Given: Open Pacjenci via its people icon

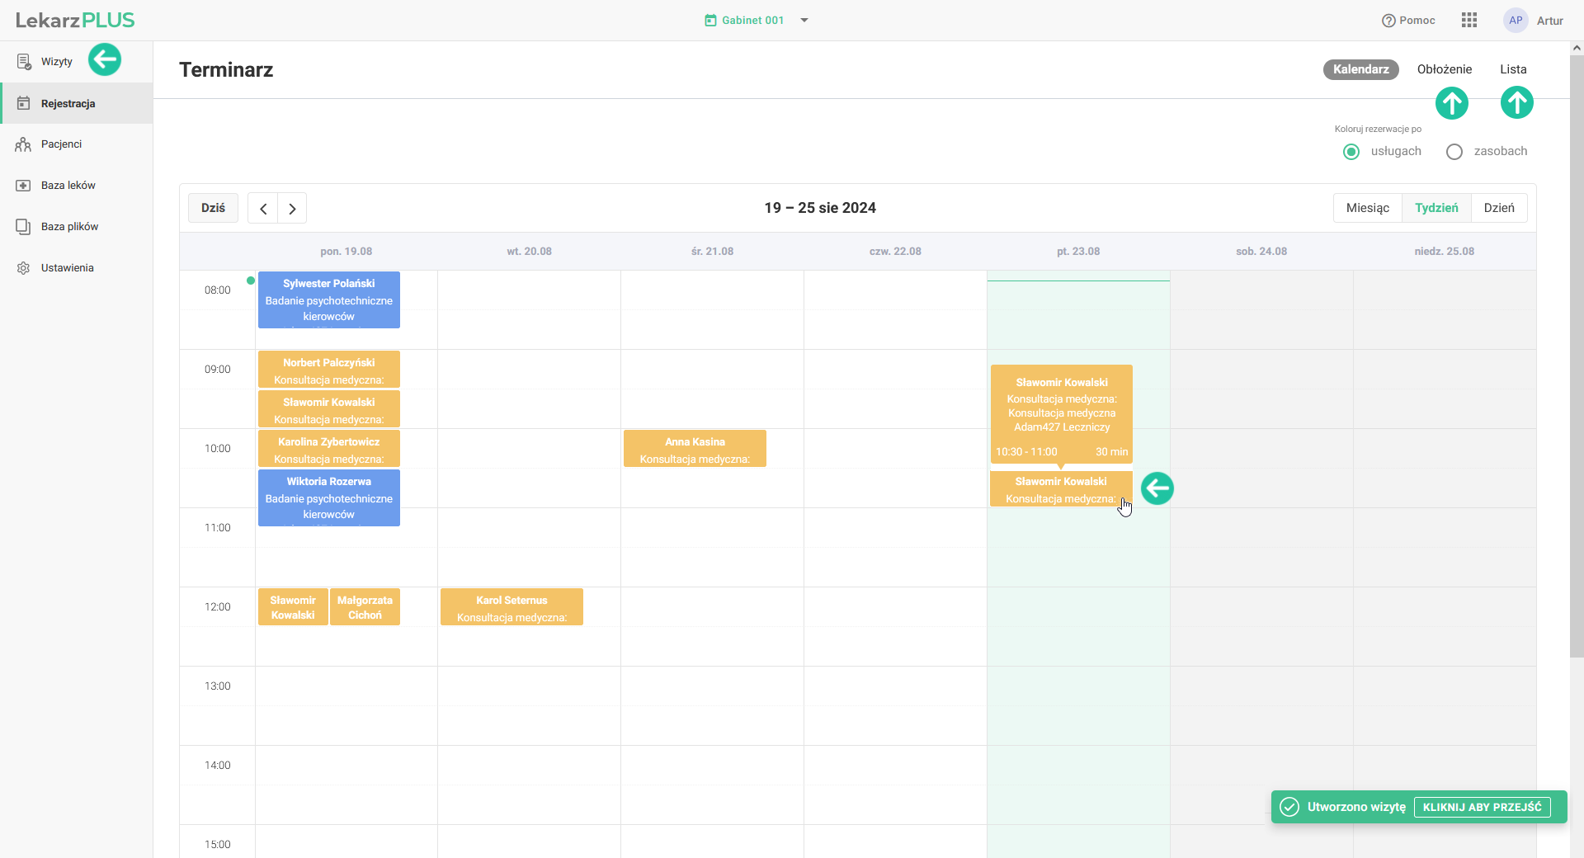Looking at the screenshot, I should [x=23, y=144].
